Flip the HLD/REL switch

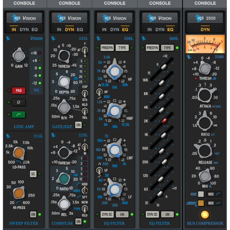point(85,111)
